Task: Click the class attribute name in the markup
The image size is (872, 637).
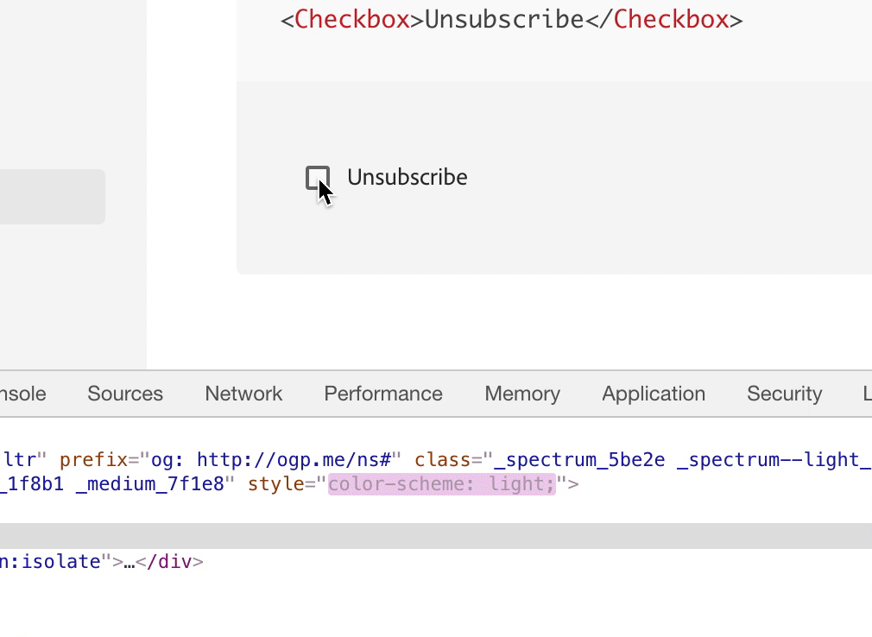Action: [x=443, y=460]
